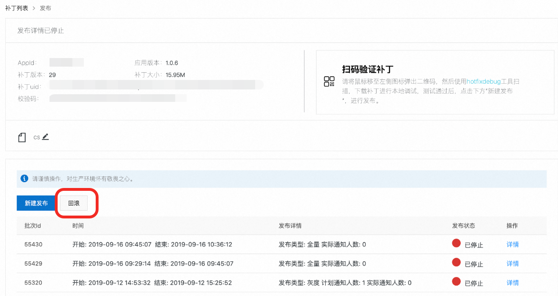558x296 pixels.
Task: Click the time cell starting 2019-09-16 09:45:07
Action: click(152, 245)
